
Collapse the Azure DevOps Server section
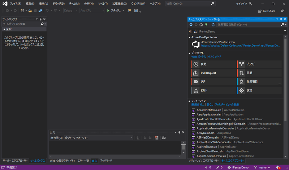point(189,37)
